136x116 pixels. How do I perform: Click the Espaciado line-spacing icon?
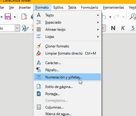tap(39, 22)
